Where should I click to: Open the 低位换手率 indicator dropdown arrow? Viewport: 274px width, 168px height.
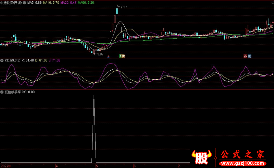coord(2,92)
